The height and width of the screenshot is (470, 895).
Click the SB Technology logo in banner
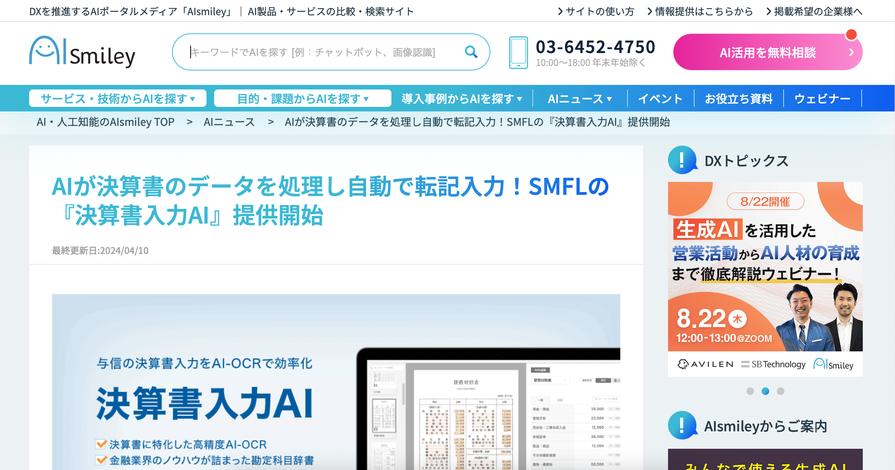tap(773, 364)
